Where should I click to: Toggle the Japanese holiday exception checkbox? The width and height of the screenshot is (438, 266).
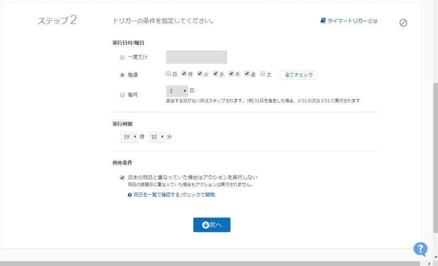click(x=122, y=178)
